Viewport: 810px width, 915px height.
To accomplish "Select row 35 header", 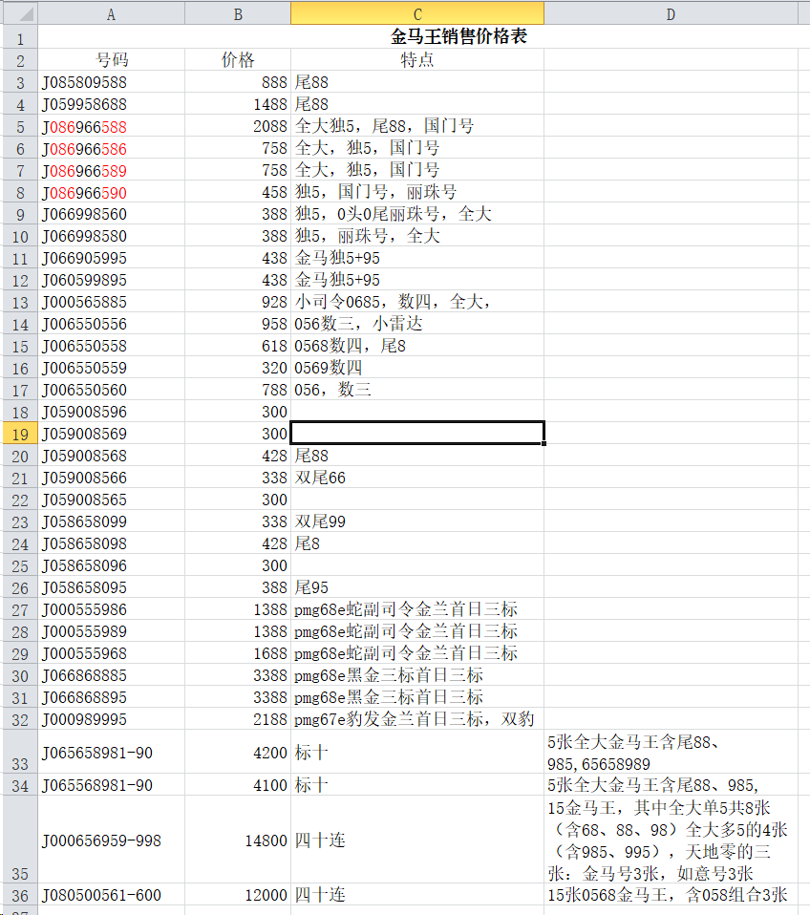I will click(x=20, y=840).
